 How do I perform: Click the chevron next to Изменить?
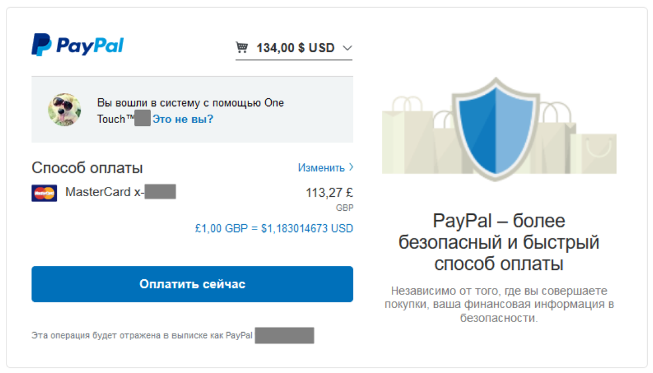351,167
